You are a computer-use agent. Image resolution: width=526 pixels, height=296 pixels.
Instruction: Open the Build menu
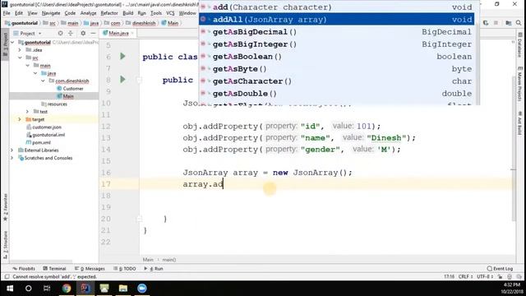click(128, 13)
